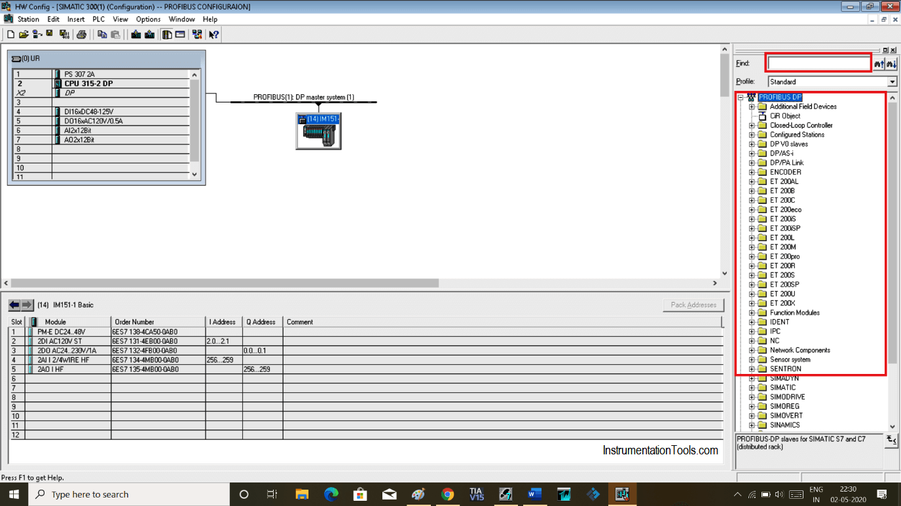Open the Station menu
The image size is (901, 506).
pyautogui.click(x=28, y=19)
